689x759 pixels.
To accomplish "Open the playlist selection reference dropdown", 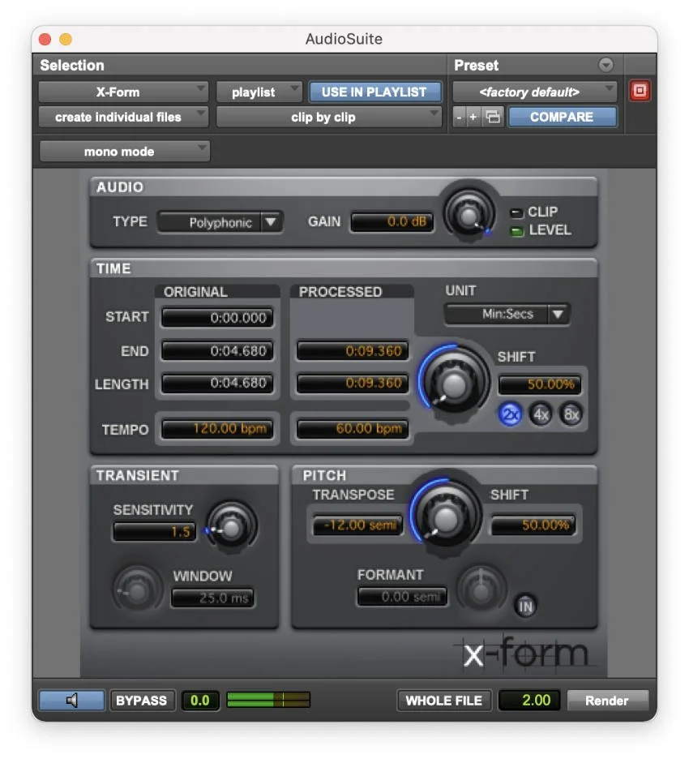I will (x=259, y=92).
